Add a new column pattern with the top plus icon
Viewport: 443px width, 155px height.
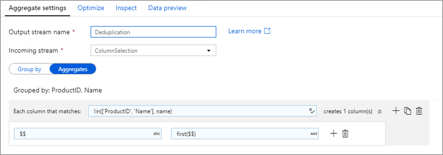tap(395, 111)
